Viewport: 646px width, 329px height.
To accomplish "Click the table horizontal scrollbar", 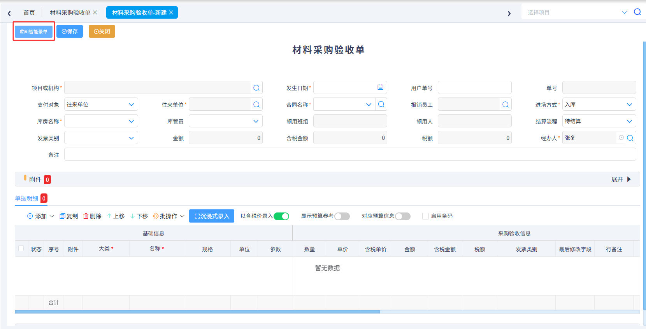I will coord(197,312).
